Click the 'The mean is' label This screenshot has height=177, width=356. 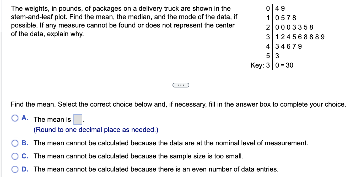click(x=52, y=120)
